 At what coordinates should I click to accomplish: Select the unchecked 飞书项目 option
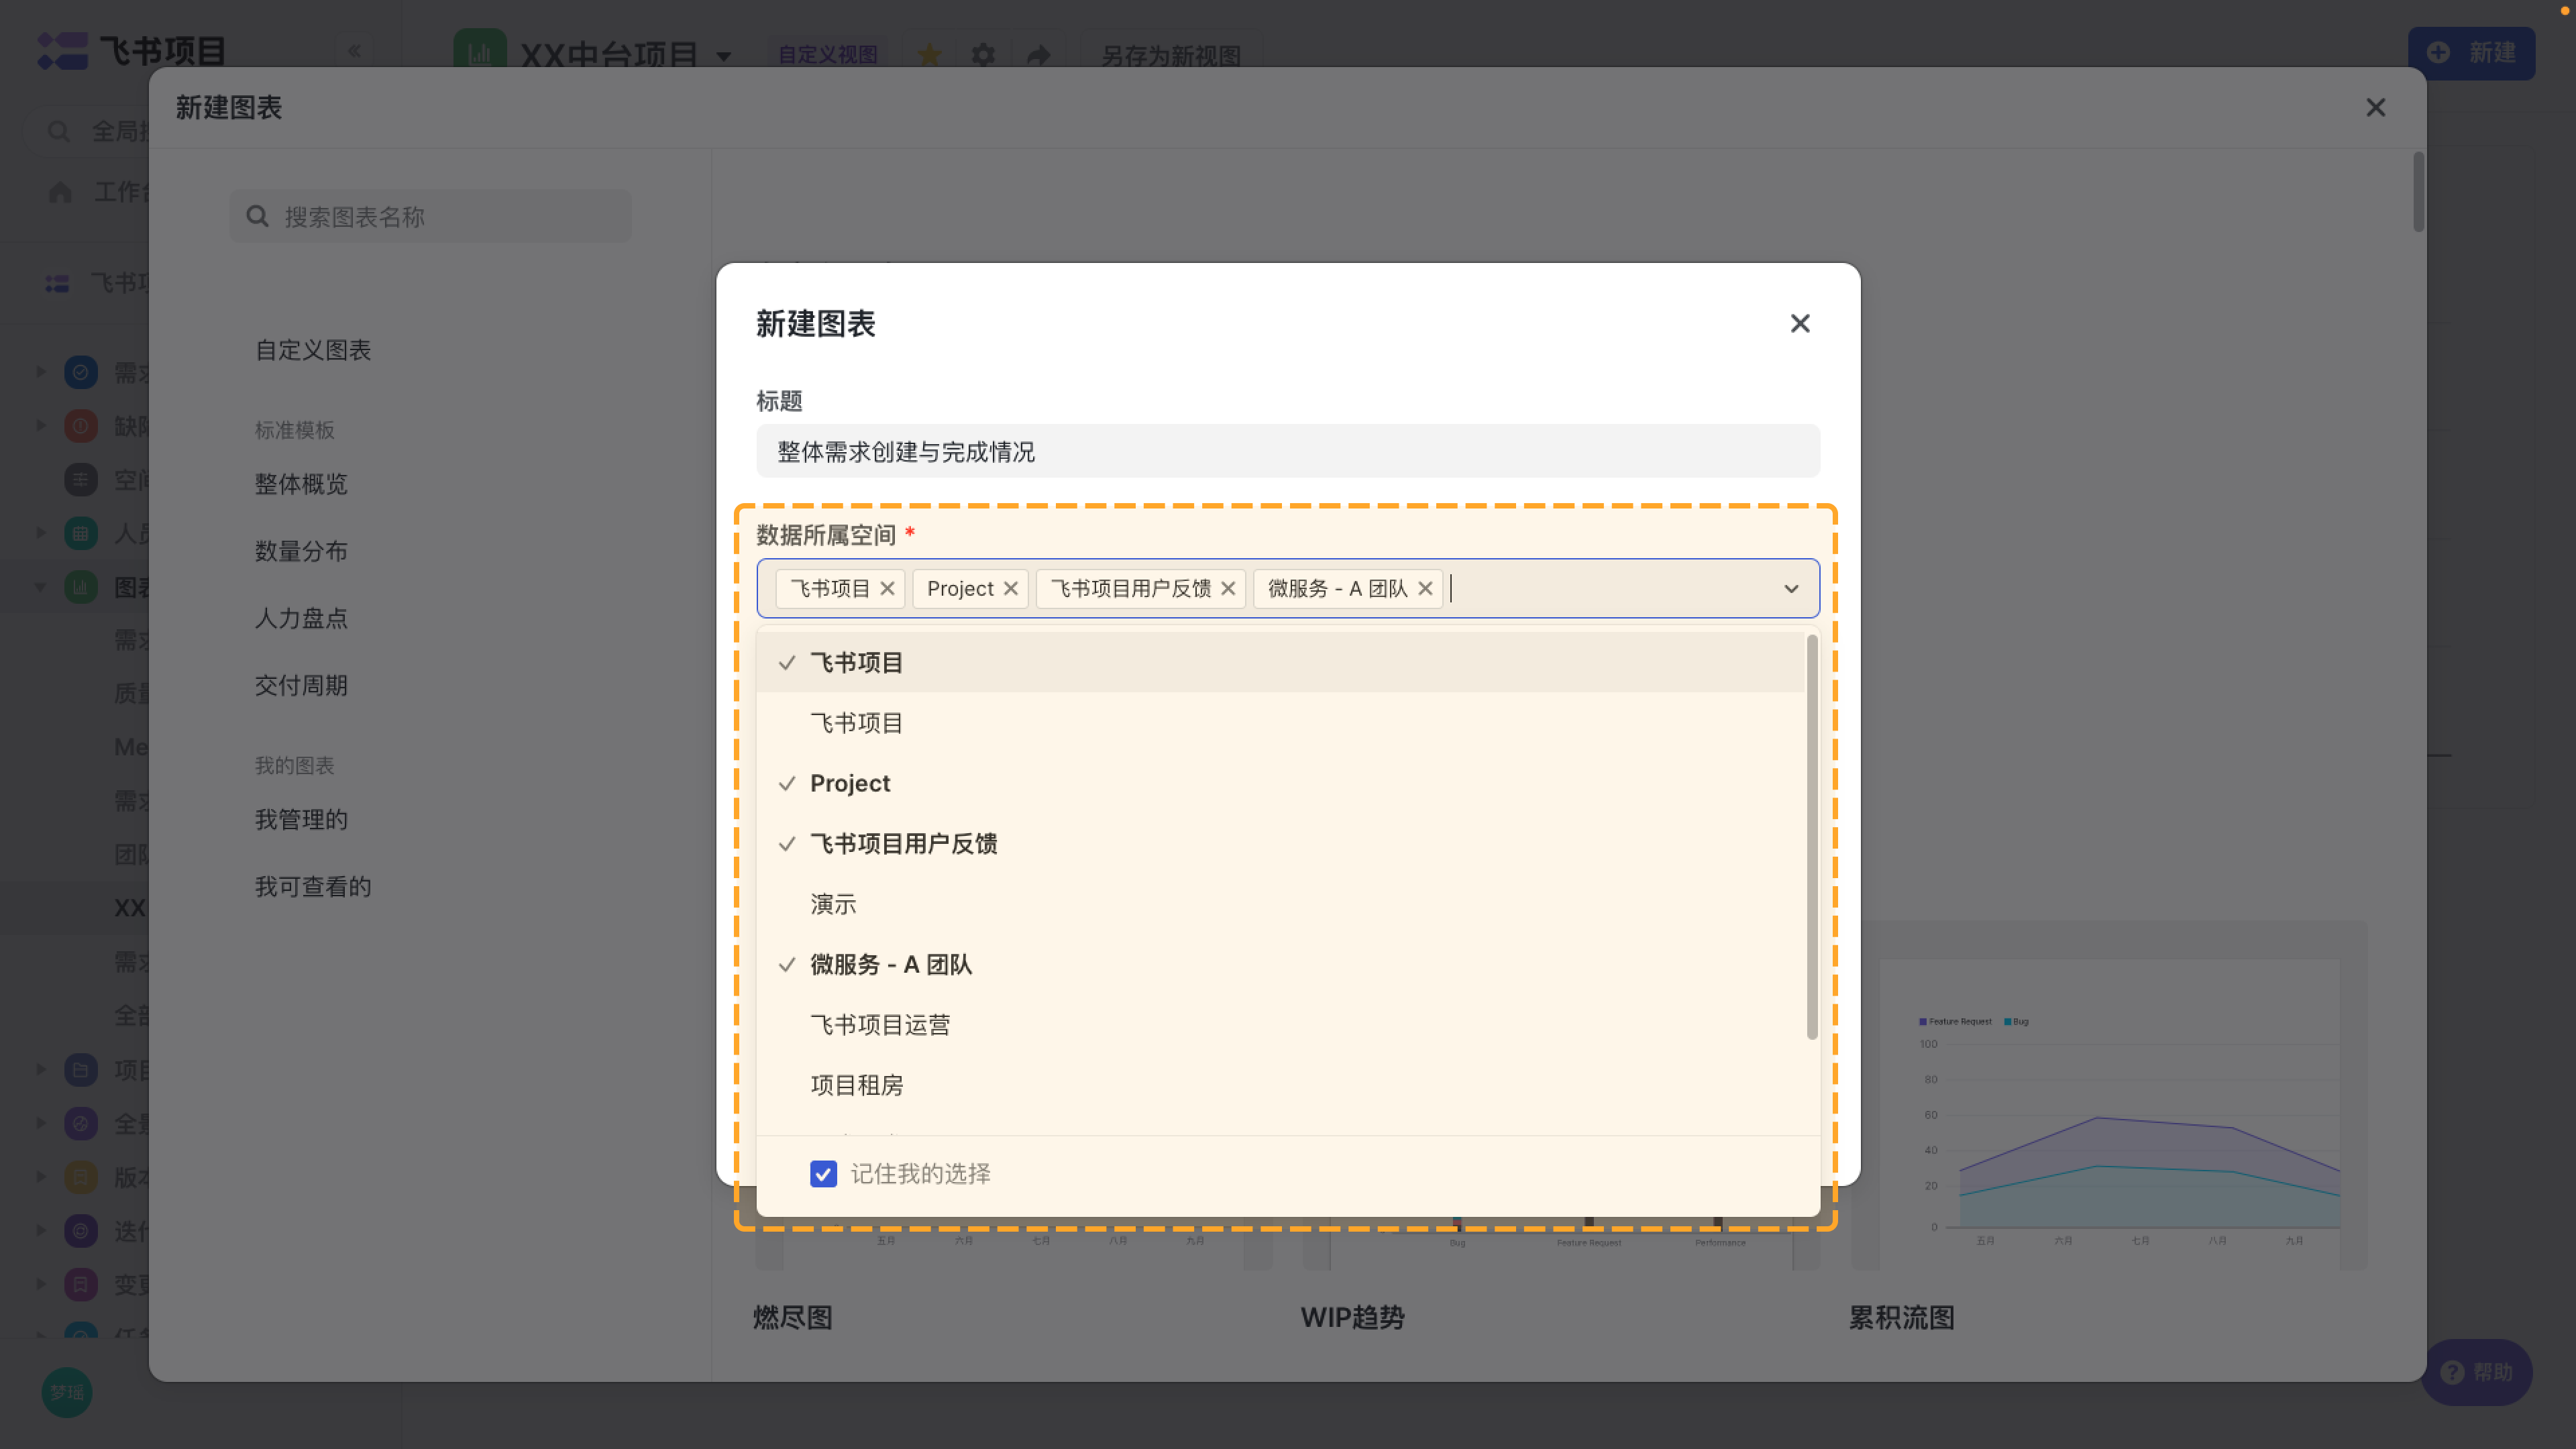coord(1280,723)
